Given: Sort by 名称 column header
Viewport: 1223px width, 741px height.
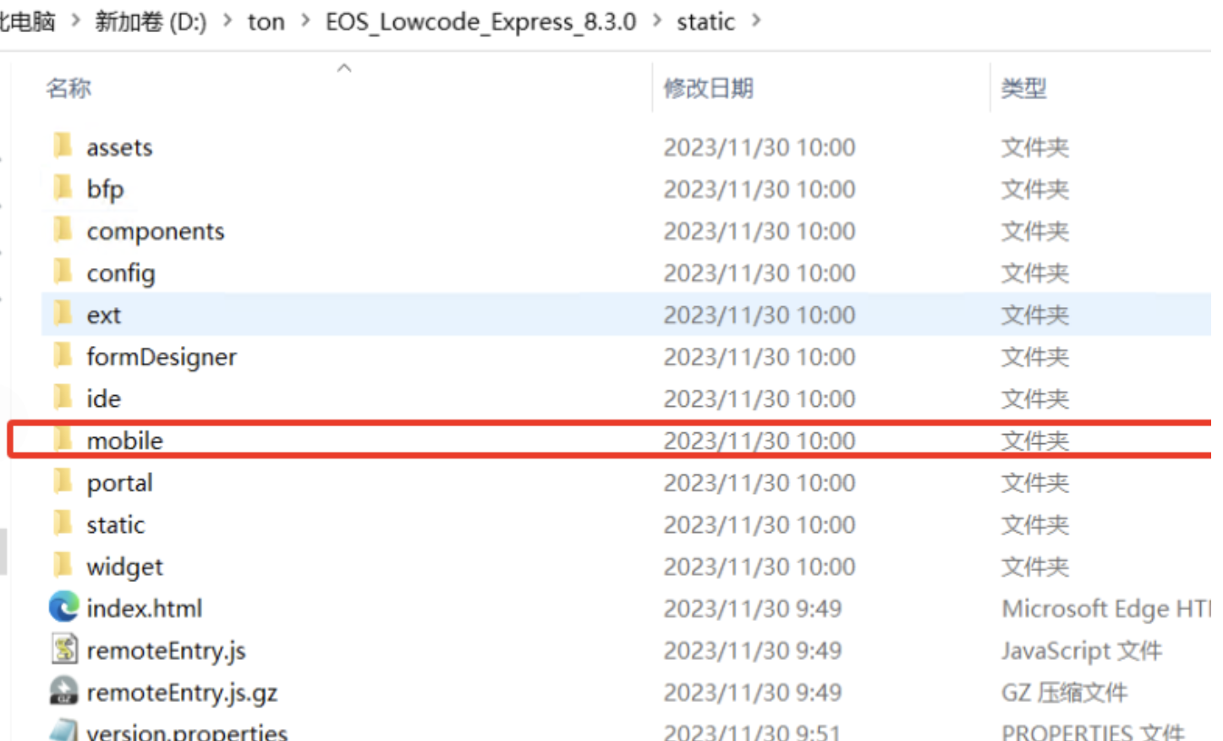Looking at the screenshot, I should [x=69, y=88].
